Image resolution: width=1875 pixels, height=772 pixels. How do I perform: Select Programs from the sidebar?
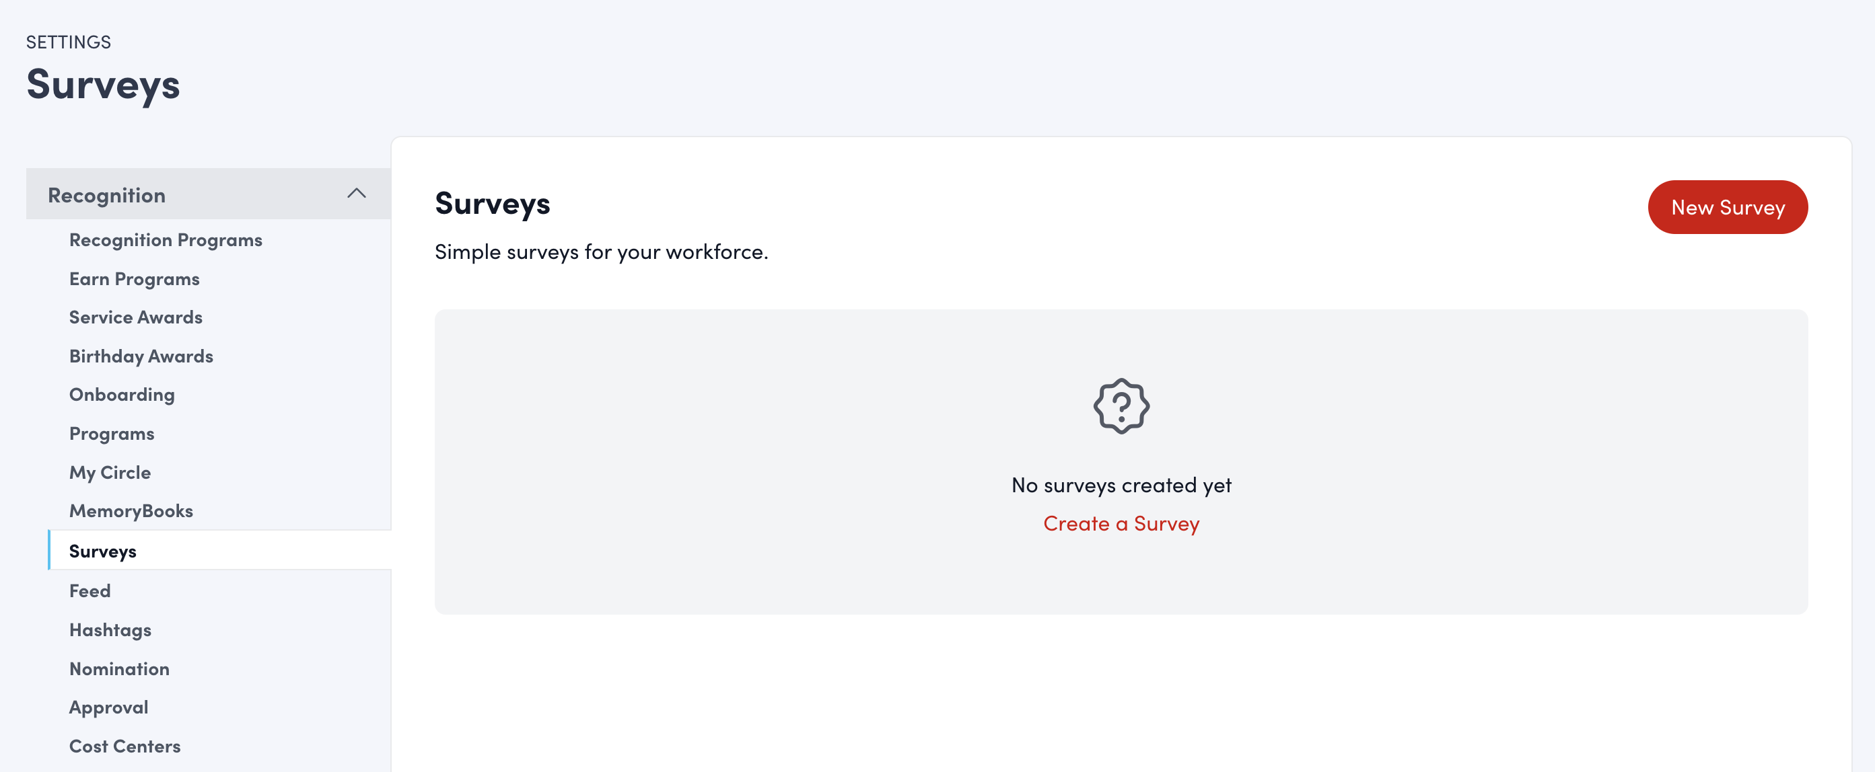[111, 434]
